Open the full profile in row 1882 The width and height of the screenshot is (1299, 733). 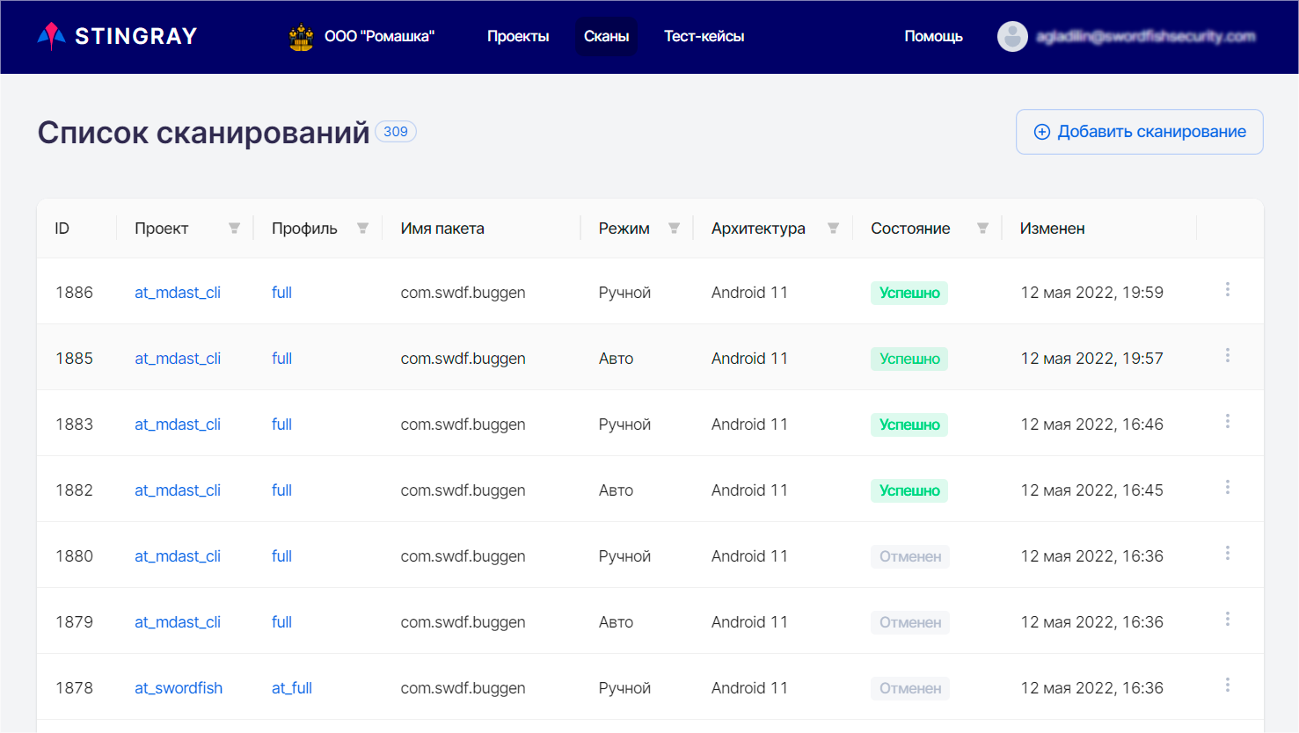point(281,490)
